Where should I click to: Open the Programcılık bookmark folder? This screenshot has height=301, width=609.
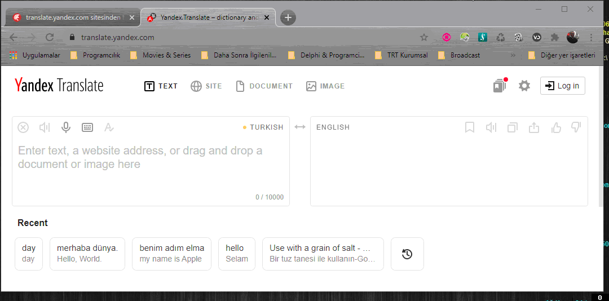(x=95, y=55)
